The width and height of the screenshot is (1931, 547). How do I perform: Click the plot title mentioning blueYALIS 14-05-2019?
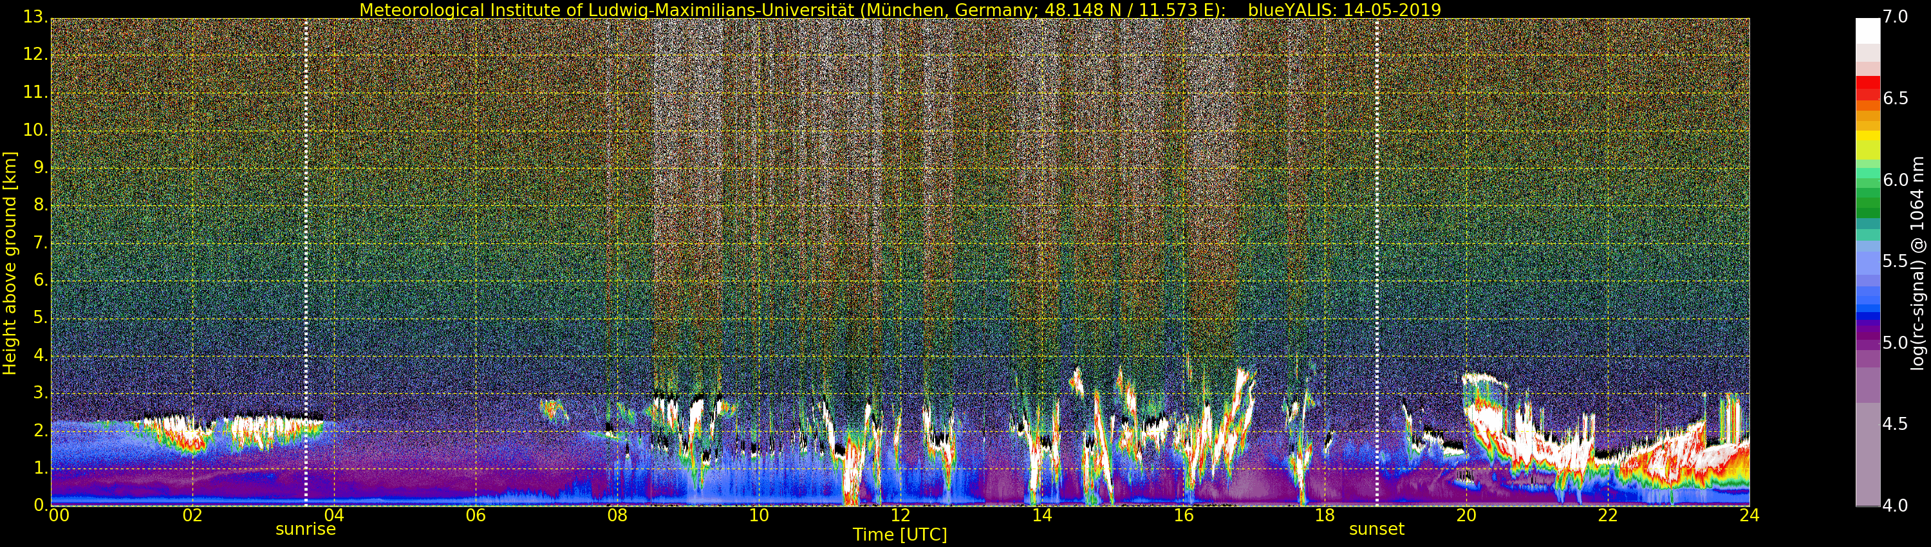coord(900,10)
